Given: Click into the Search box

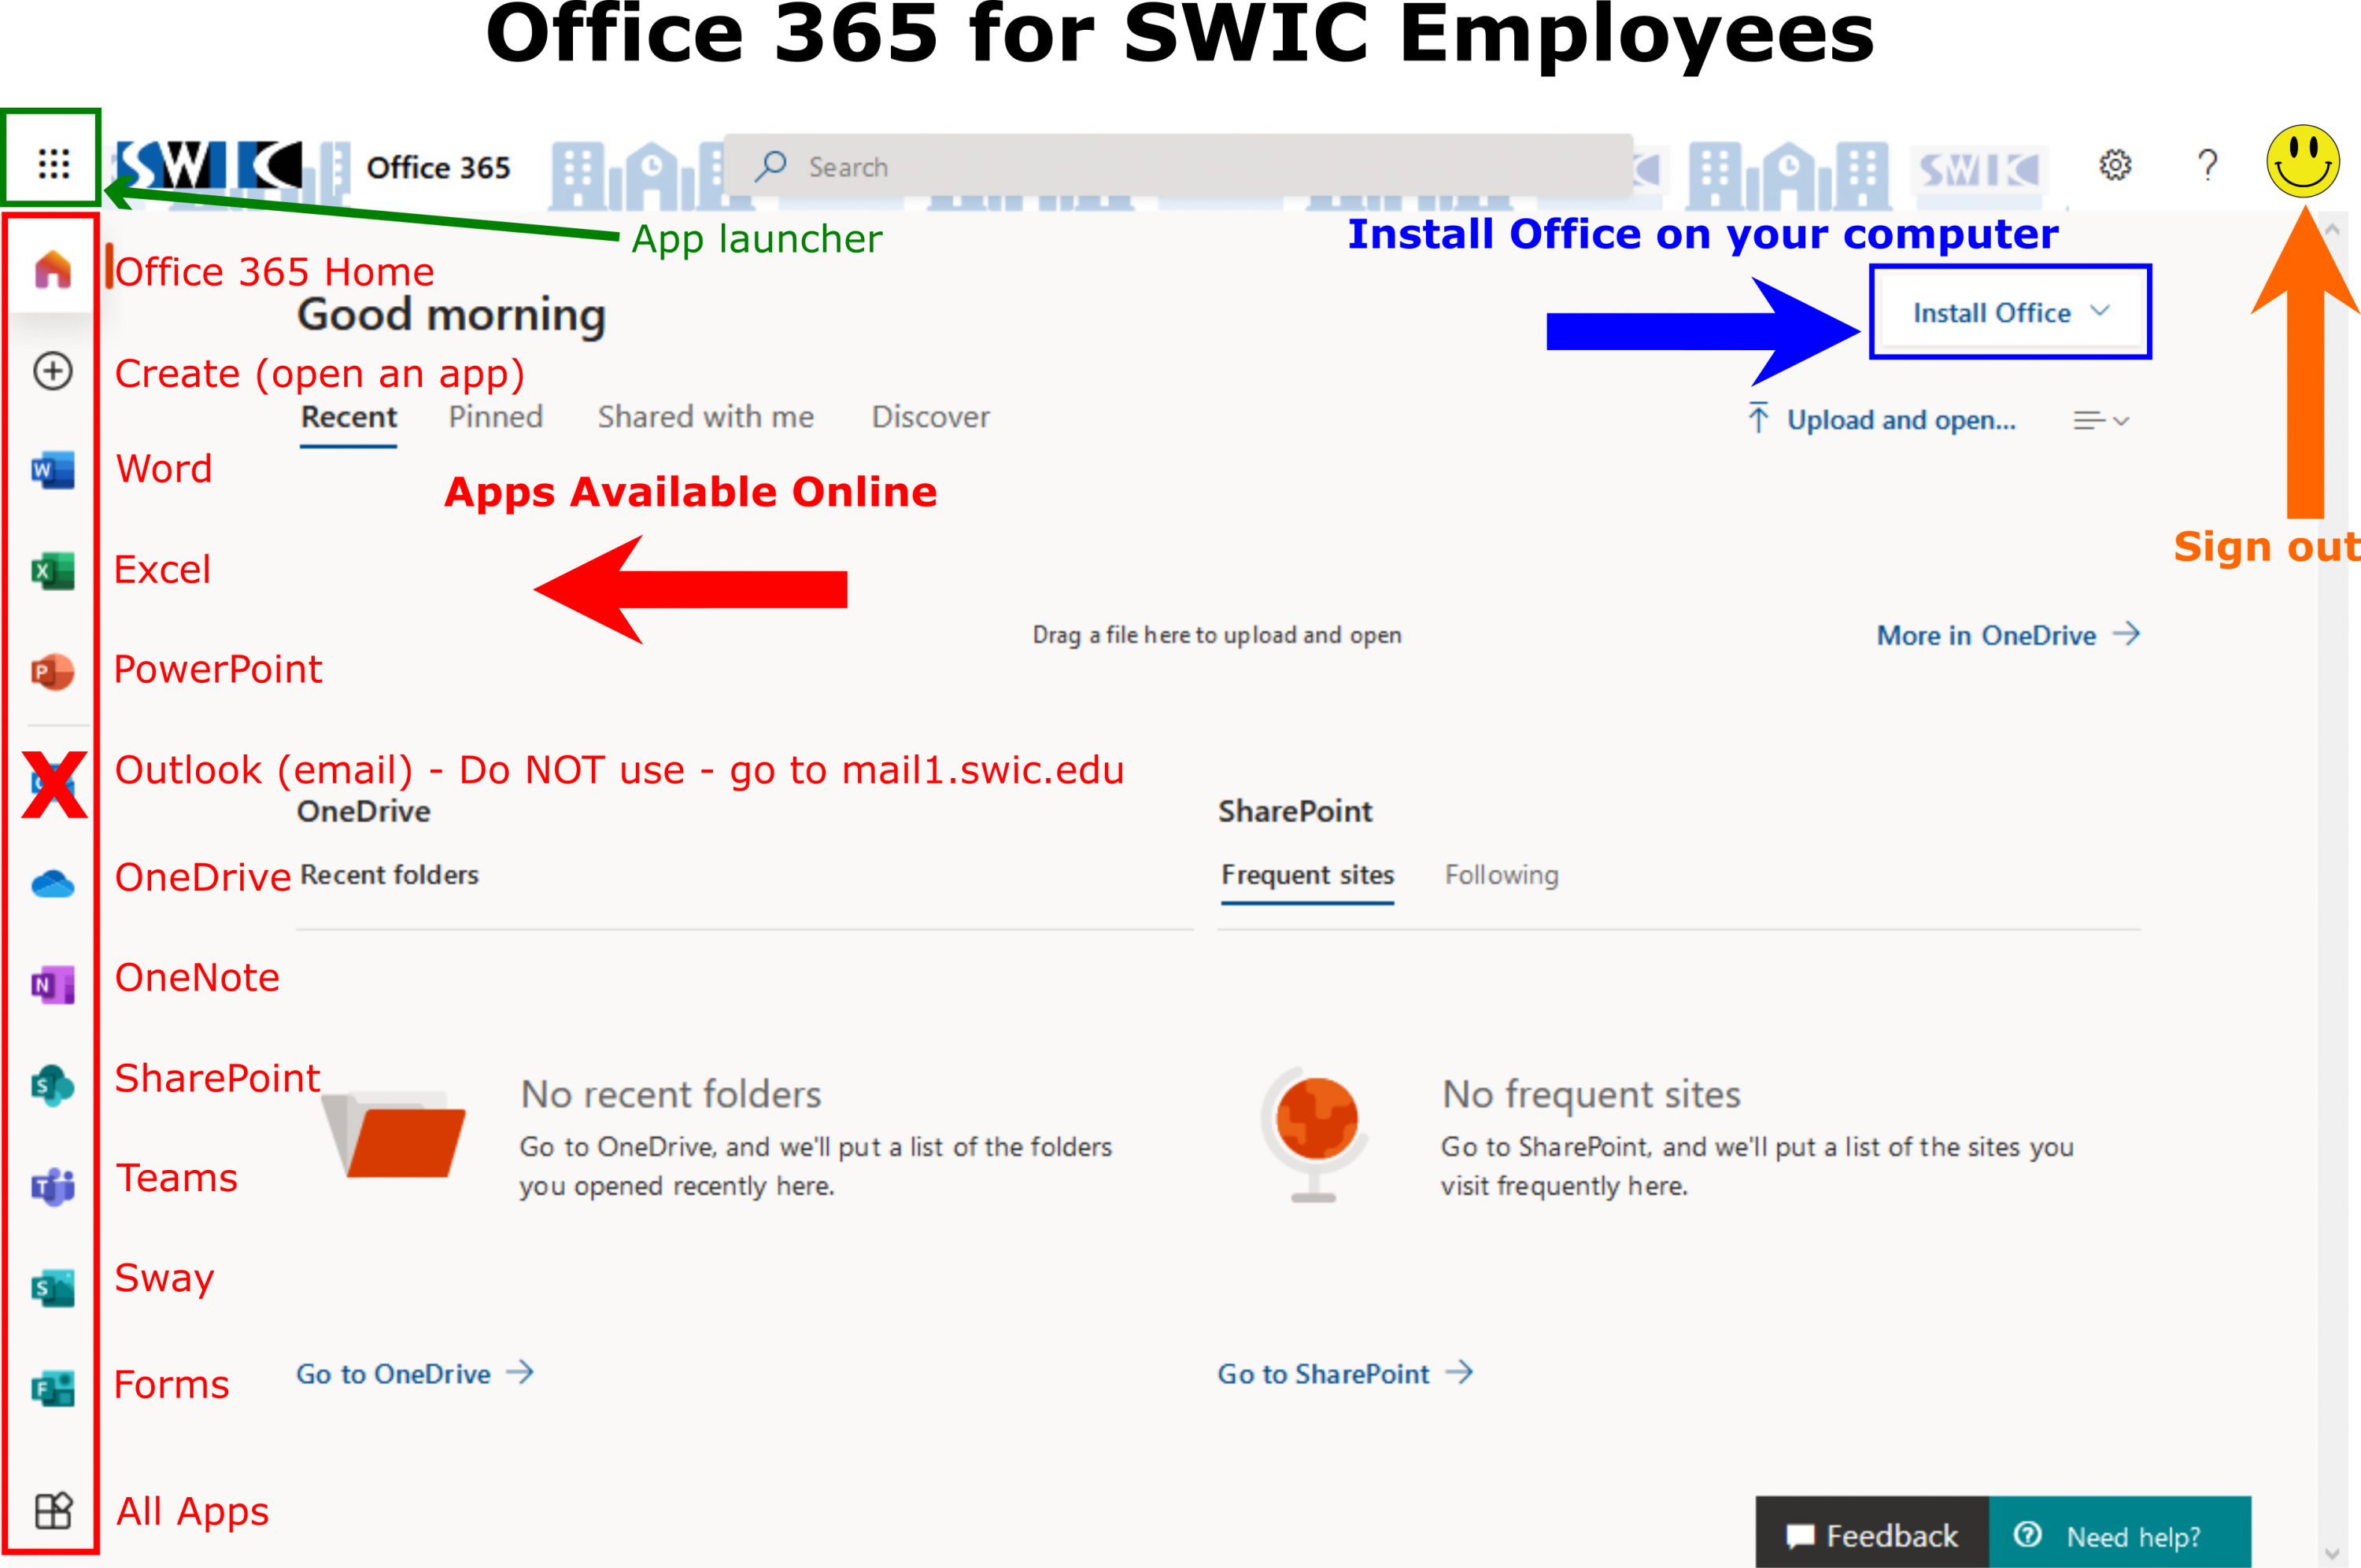Looking at the screenshot, I should click(x=1180, y=167).
